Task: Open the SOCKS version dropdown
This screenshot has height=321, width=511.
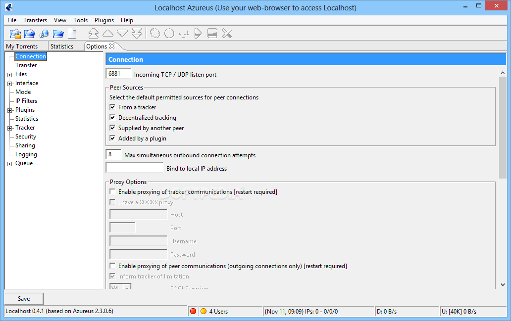Action: pos(127,287)
